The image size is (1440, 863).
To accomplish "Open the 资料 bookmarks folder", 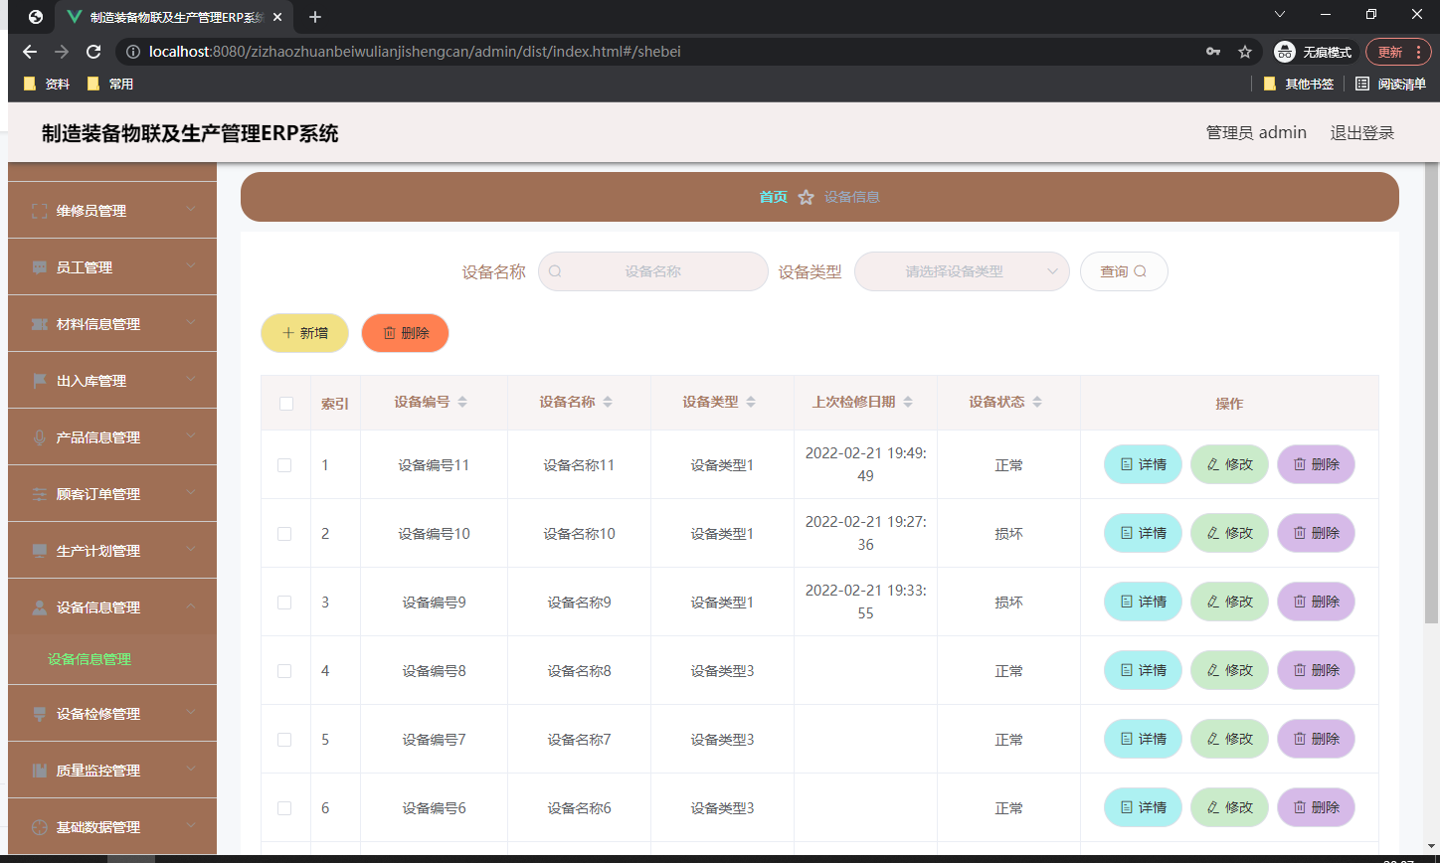I will (47, 85).
